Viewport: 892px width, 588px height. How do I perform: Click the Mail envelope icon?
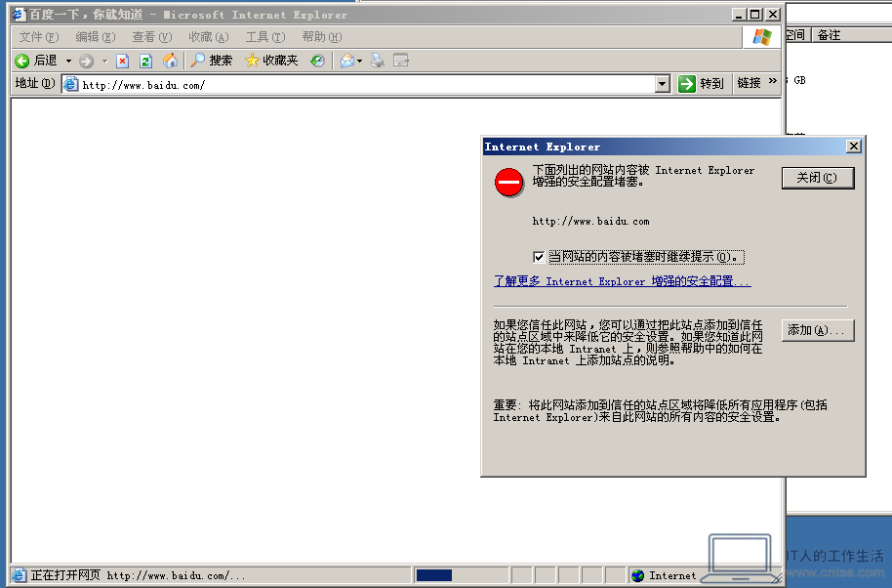(x=347, y=61)
